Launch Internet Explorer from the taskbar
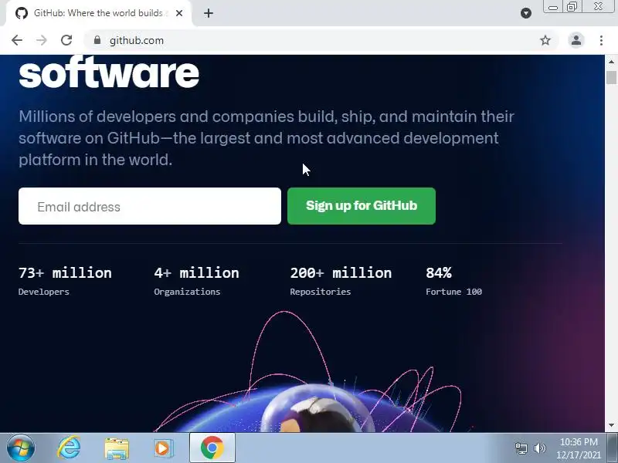 [69, 448]
